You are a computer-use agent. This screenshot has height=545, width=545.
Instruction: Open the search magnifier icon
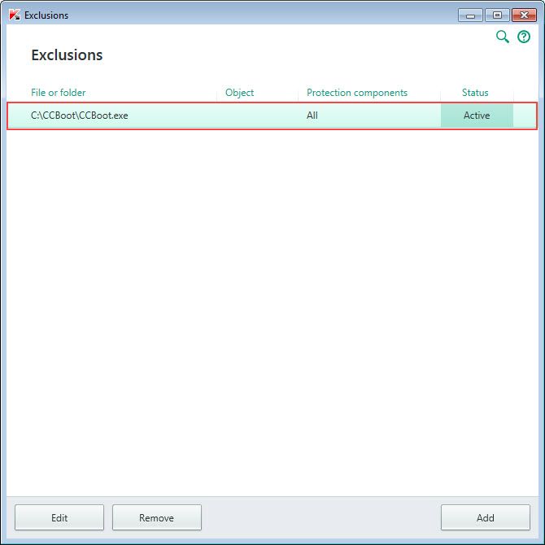502,37
